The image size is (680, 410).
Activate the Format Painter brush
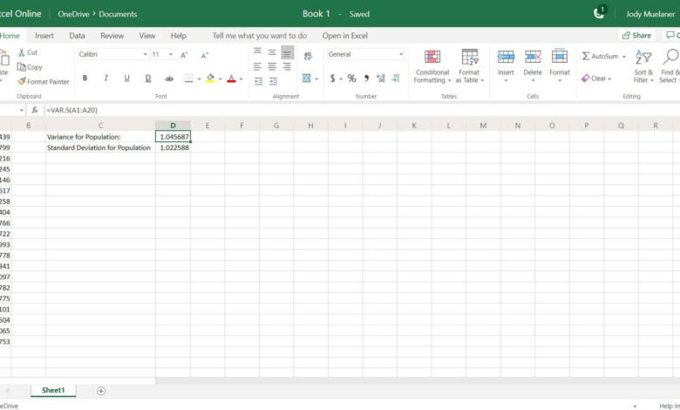tap(22, 81)
